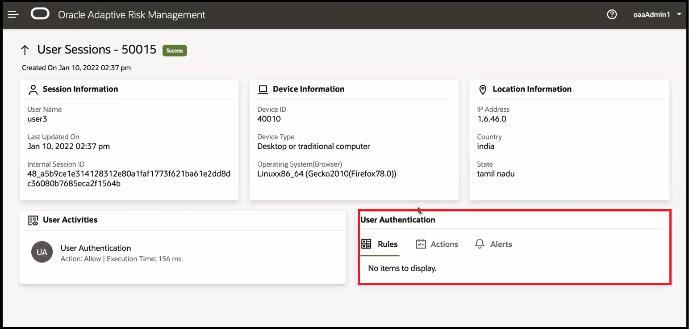This screenshot has width=689, height=329.
Task: Click the Location Information pin icon
Action: coord(483,89)
